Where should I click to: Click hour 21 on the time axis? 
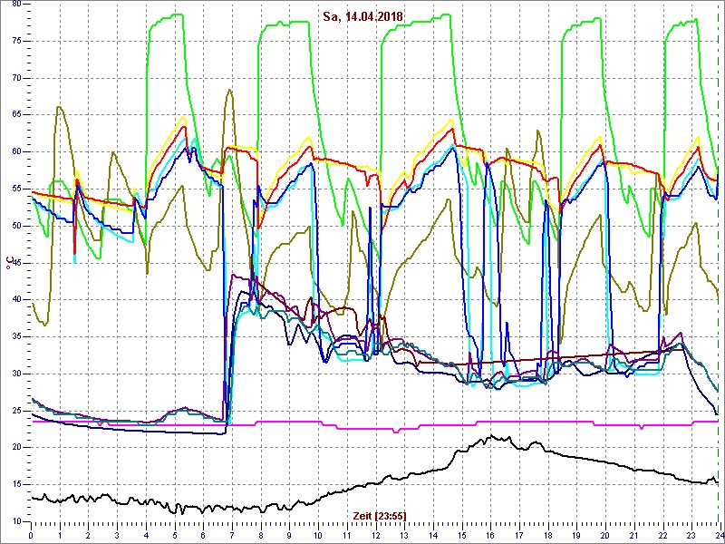tap(633, 535)
